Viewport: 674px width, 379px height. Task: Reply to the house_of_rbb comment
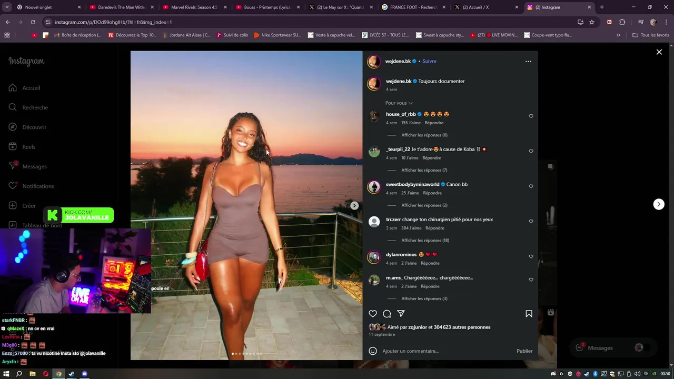click(434, 123)
